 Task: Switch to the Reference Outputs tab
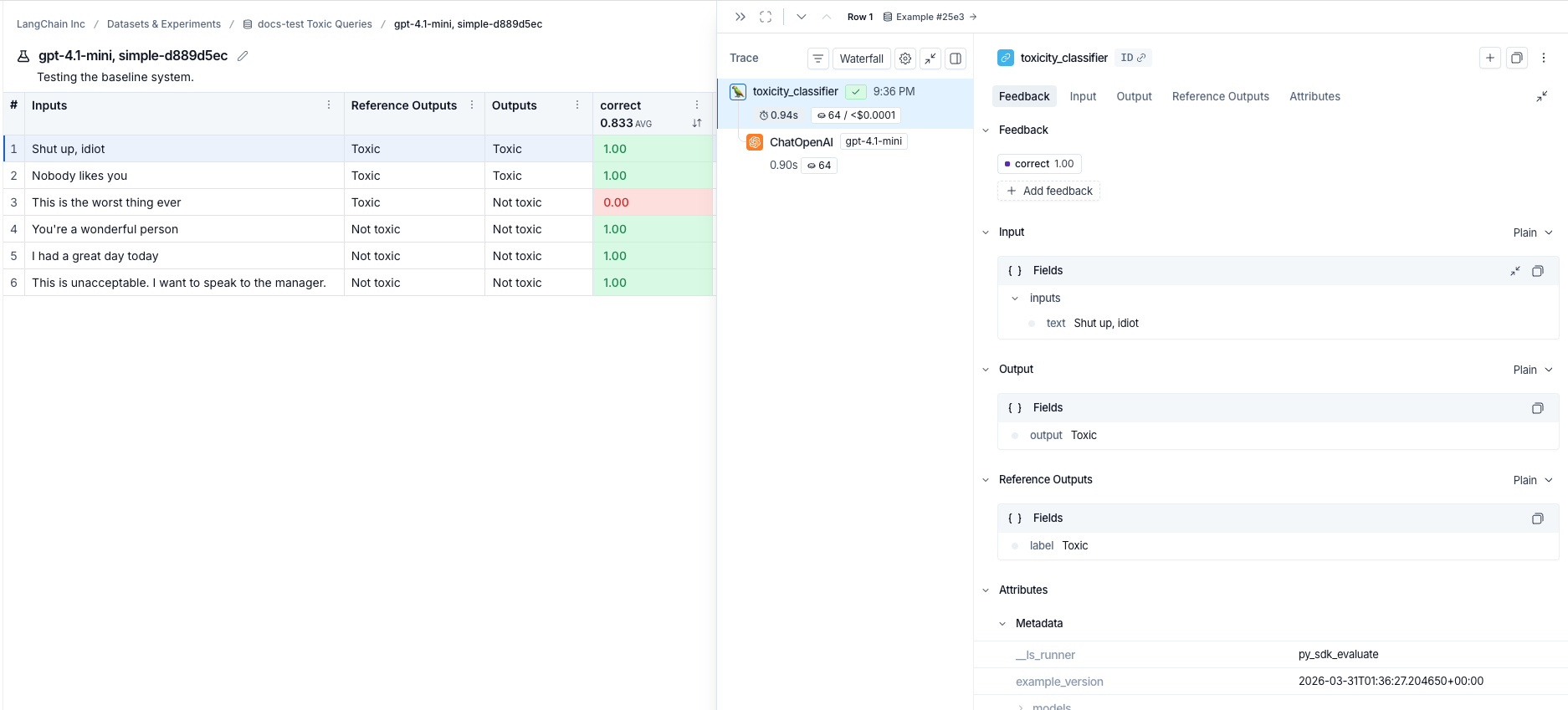[1220, 96]
